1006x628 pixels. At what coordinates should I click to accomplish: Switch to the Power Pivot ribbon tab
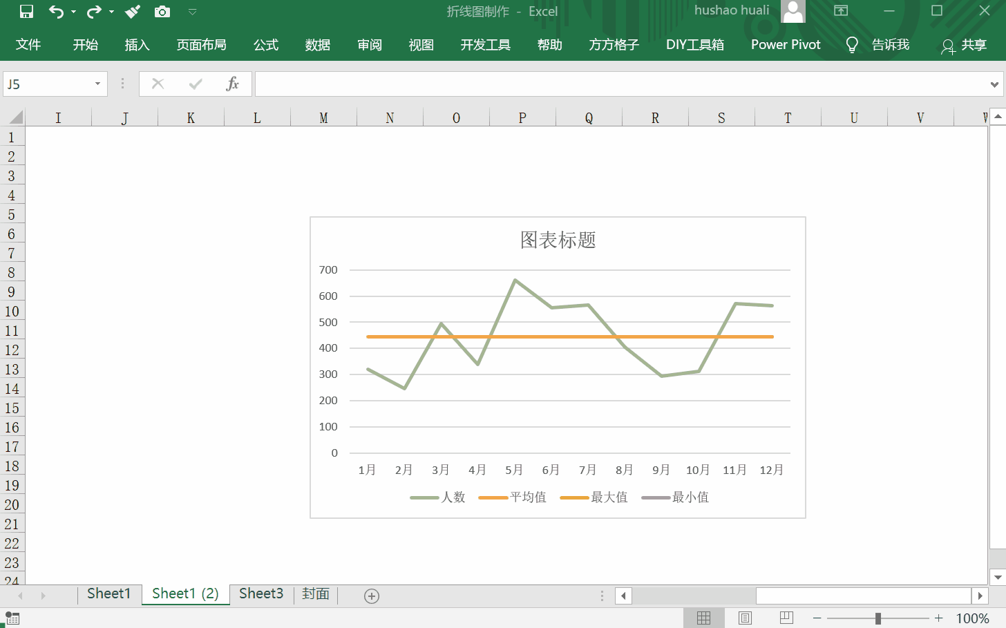coord(786,45)
